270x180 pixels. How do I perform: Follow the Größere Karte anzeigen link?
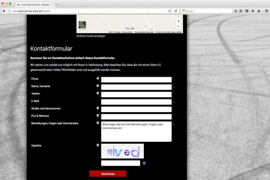coord(91,36)
